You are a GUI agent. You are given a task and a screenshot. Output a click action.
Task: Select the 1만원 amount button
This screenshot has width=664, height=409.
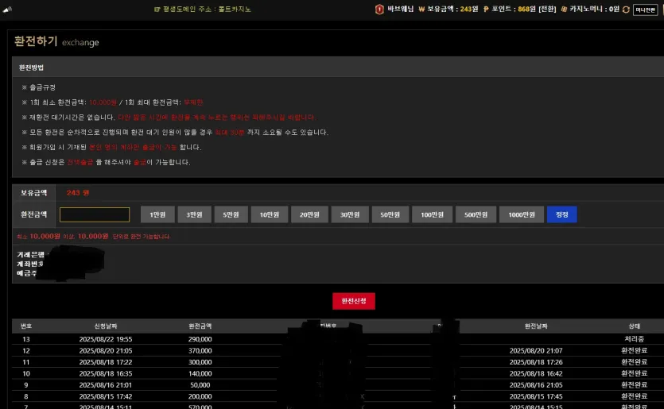coord(157,214)
